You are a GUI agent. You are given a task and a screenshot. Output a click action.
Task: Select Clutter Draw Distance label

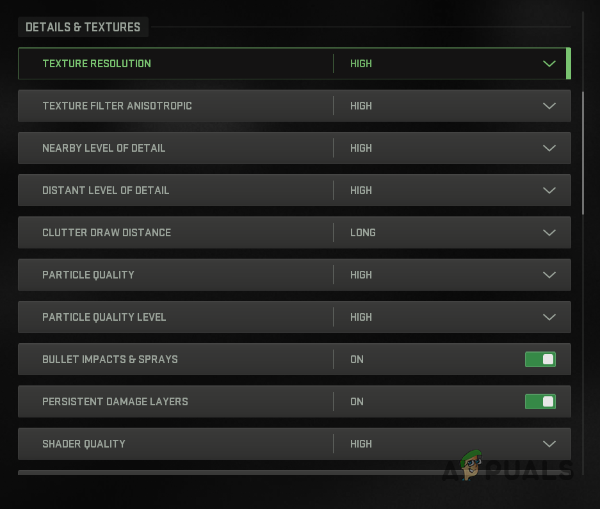(107, 232)
